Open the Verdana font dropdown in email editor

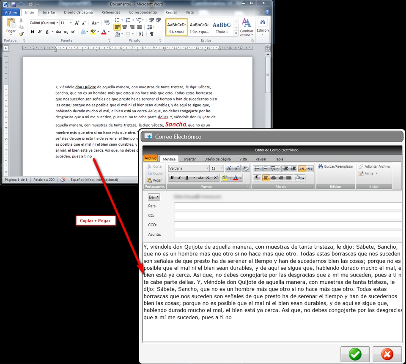point(207,168)
